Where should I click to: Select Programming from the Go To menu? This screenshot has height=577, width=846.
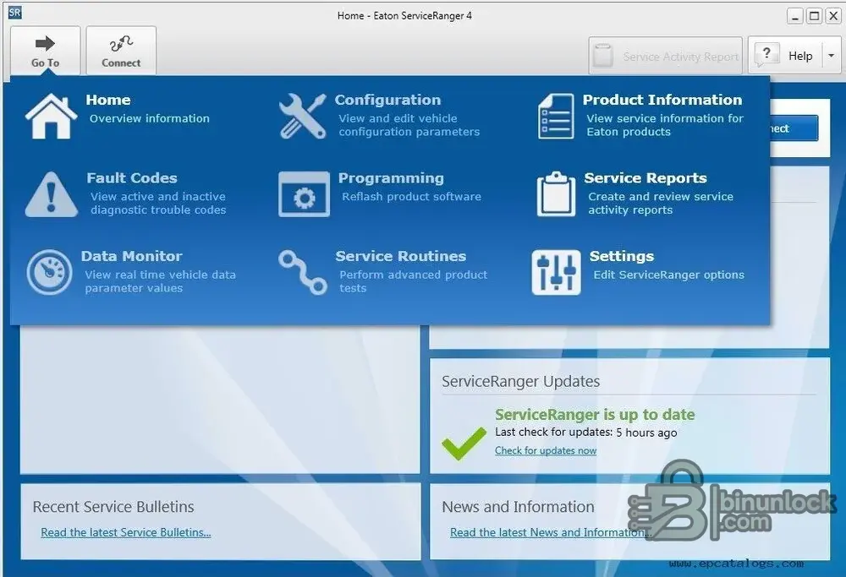pos(391,177)
